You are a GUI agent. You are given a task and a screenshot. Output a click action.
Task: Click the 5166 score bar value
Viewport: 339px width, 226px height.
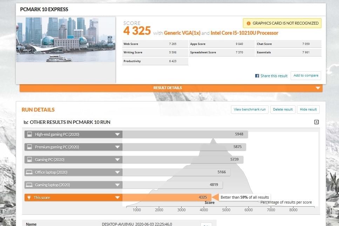[222, 172]
